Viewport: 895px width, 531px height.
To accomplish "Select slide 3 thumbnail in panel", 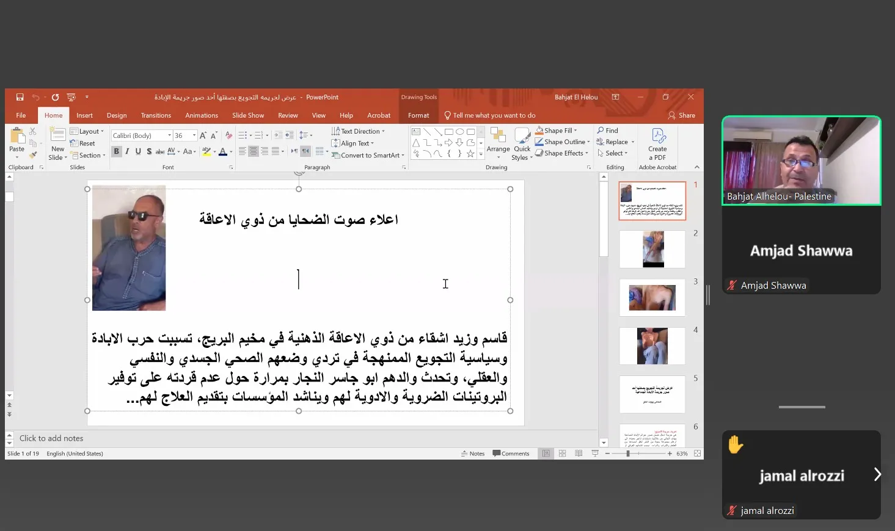I will point(652,298).
